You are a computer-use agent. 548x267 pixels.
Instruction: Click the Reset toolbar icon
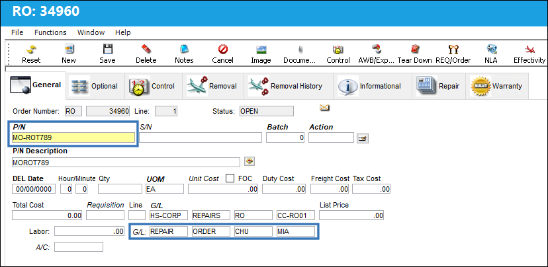(31, 49)
